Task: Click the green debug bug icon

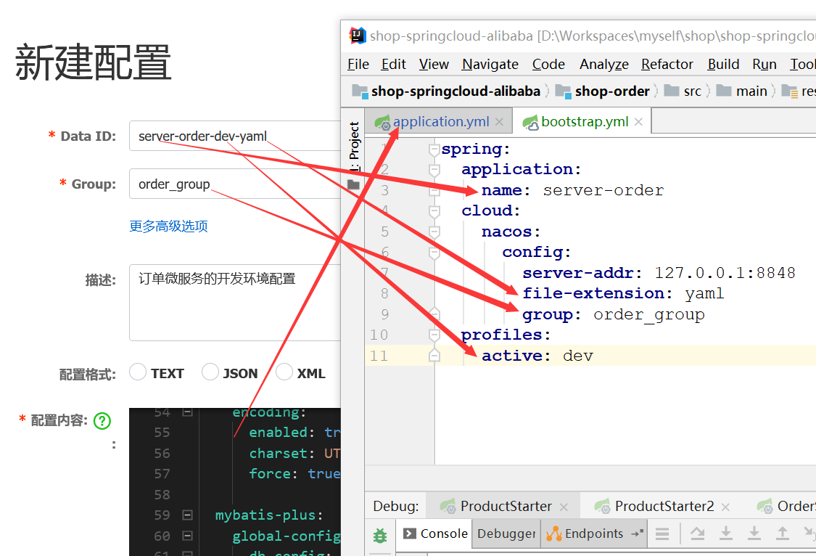Action: 379,535
